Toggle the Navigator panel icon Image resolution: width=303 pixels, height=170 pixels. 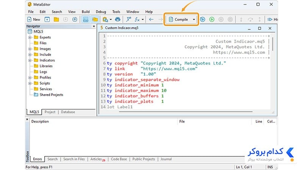95,20
